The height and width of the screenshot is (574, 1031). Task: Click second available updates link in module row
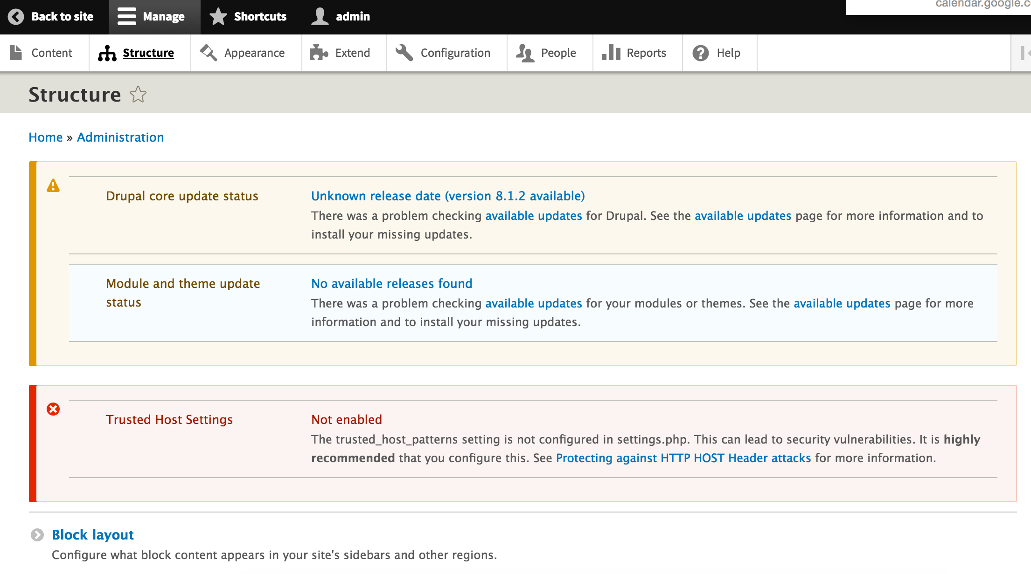pos(842,303)
